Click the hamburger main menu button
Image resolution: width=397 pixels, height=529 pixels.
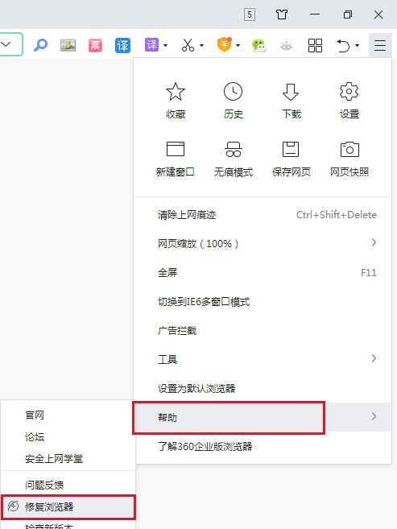(x=380, y=45)
